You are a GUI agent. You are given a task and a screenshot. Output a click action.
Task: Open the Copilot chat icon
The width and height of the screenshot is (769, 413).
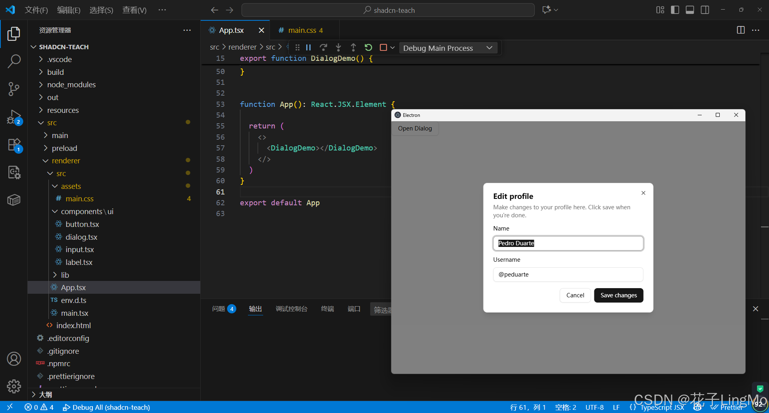point(547,10)
